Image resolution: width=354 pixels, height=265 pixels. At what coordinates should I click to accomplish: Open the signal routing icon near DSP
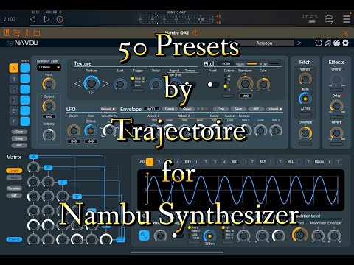(x=328, y=19)
